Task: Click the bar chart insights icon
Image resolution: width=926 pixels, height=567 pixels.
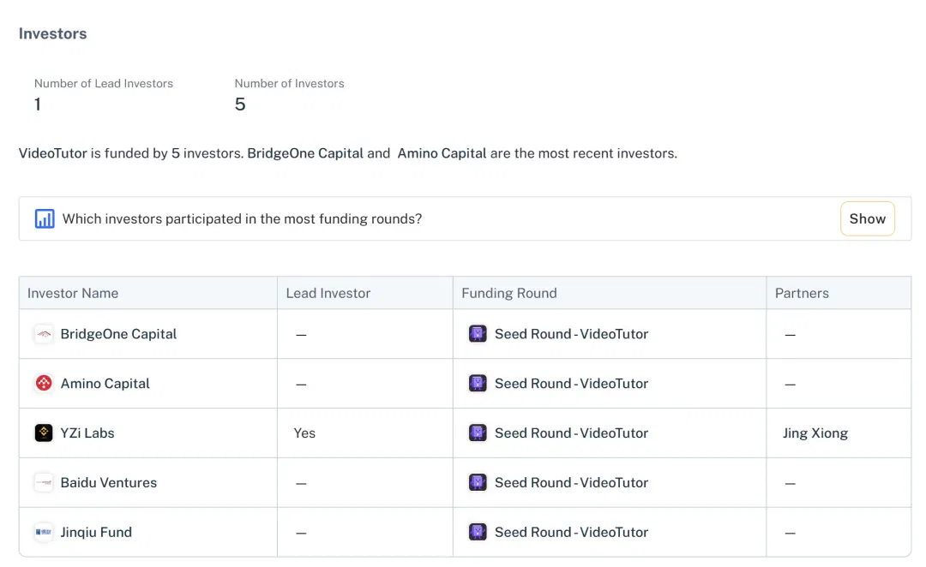Action: [x=45, y=219]
